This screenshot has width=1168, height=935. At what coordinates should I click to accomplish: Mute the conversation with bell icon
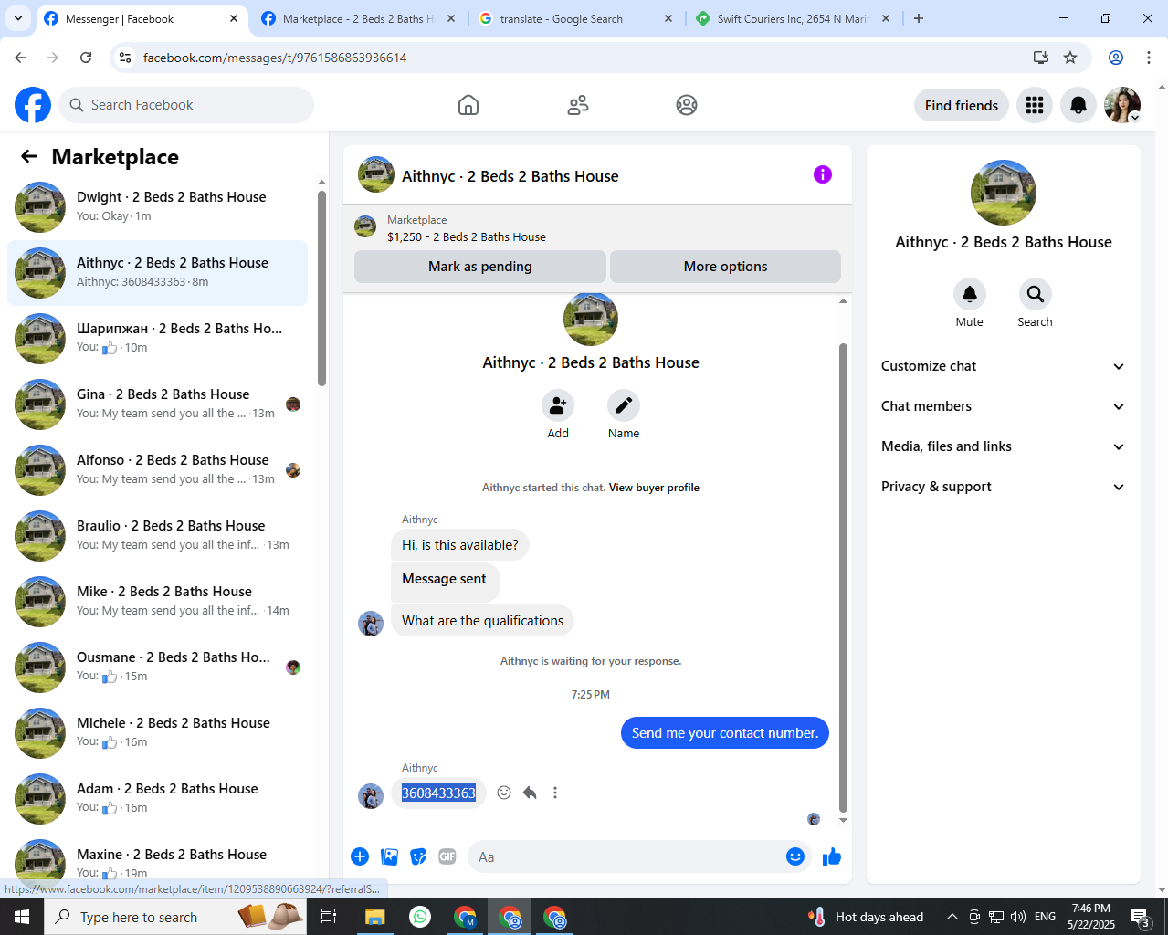[970, 294]
